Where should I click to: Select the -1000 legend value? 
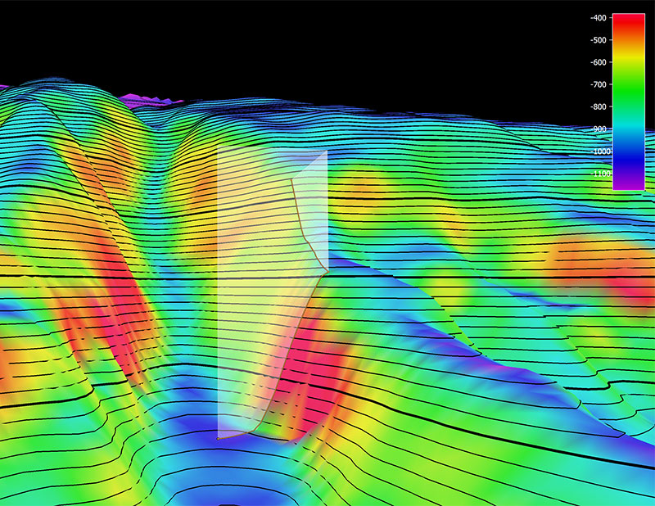click(x=600, y=151)
